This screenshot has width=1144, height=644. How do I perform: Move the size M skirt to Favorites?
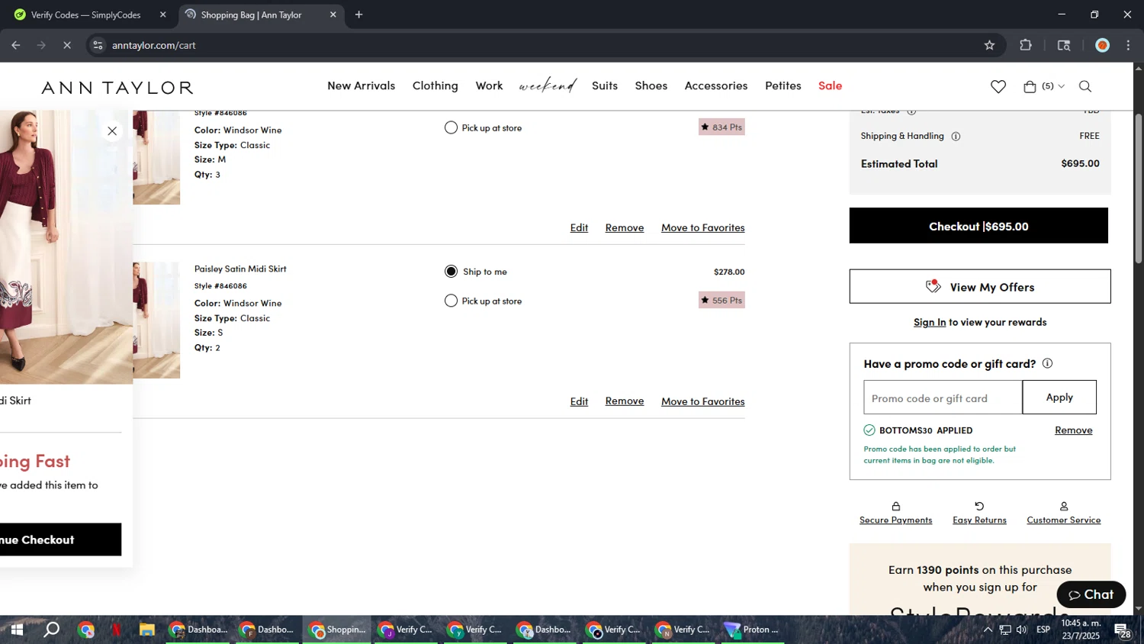[703, 227]
